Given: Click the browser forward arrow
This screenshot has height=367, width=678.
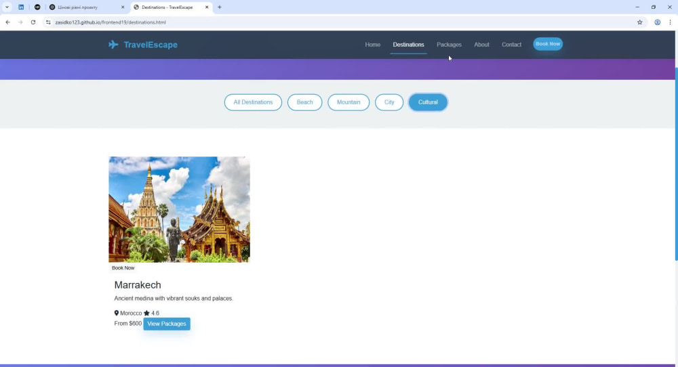Looking at the screenshot, I should pyautogui.click(x=20, y=22).
